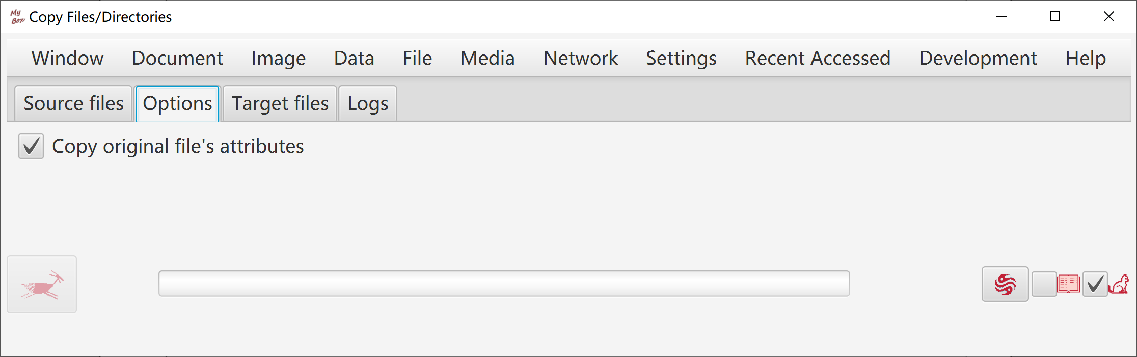Expand the Data menu
This screenshot has height=357, width=1137.
[x=354, y=58]
